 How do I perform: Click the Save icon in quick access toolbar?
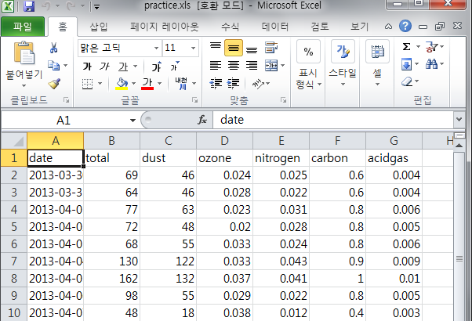click(x=29, y=7)
